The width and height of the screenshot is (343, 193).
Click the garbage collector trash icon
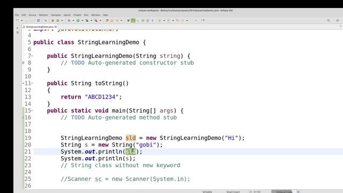[x=298, y=192]
